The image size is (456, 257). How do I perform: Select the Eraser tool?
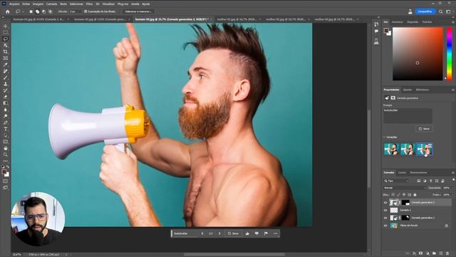pos(5,97)
